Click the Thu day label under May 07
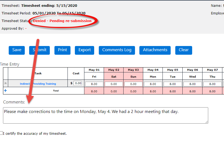This screenshot has height=147, width=224. point(212,76)
